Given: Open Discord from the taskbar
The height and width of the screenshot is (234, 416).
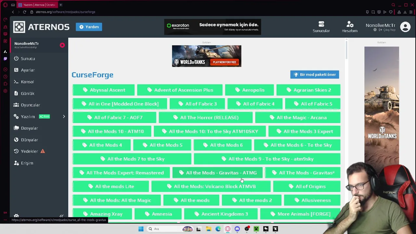Looking at the screenshot, I should point(237,229).
